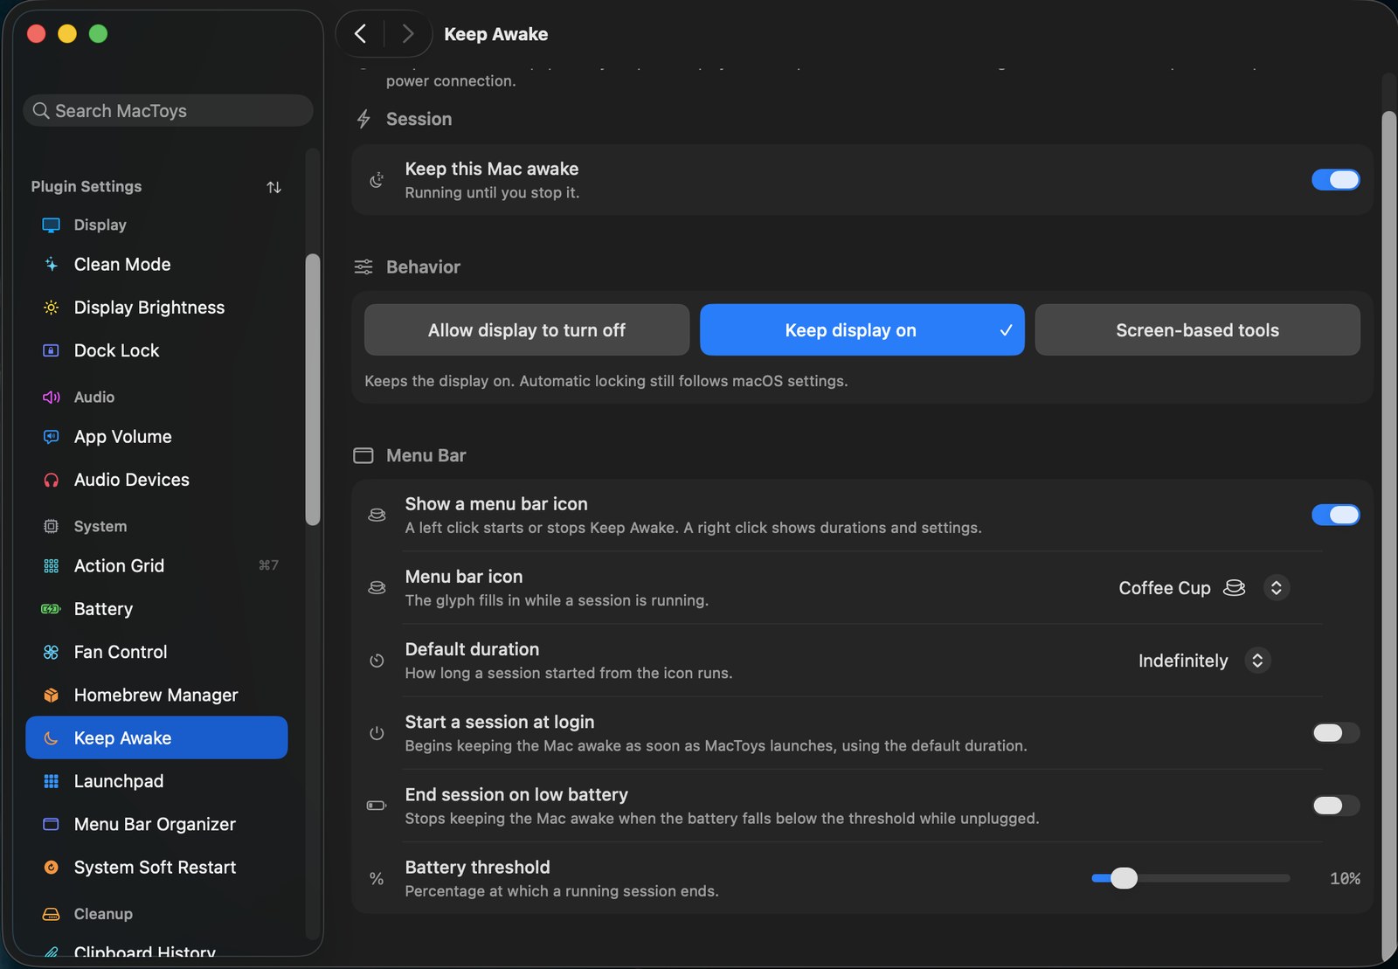Click the percent icon beside Battery threshold
The height and width of the screenshot is (969, 1398).
pos(377,878)
